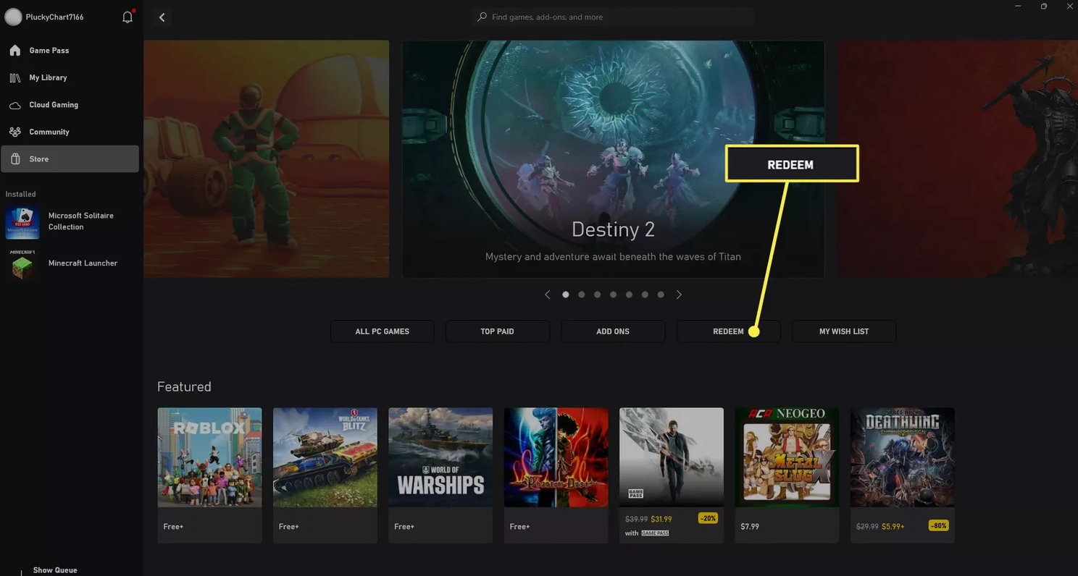Screen dimensions: 1078x576
Task: Open the Phantom Dust tile
Action: (556, 475)
